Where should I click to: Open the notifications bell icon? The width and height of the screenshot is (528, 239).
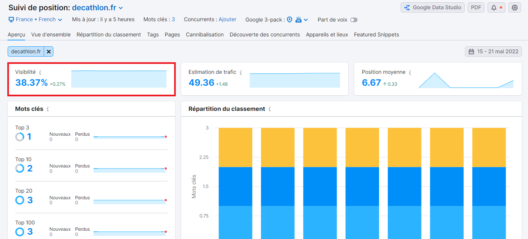point(494,8)
